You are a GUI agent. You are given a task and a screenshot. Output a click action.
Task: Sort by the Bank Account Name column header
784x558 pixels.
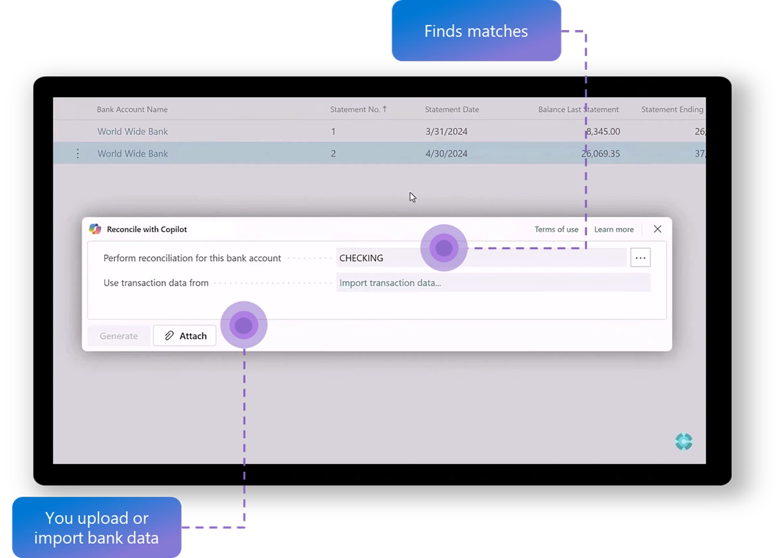tap(132, 109)
